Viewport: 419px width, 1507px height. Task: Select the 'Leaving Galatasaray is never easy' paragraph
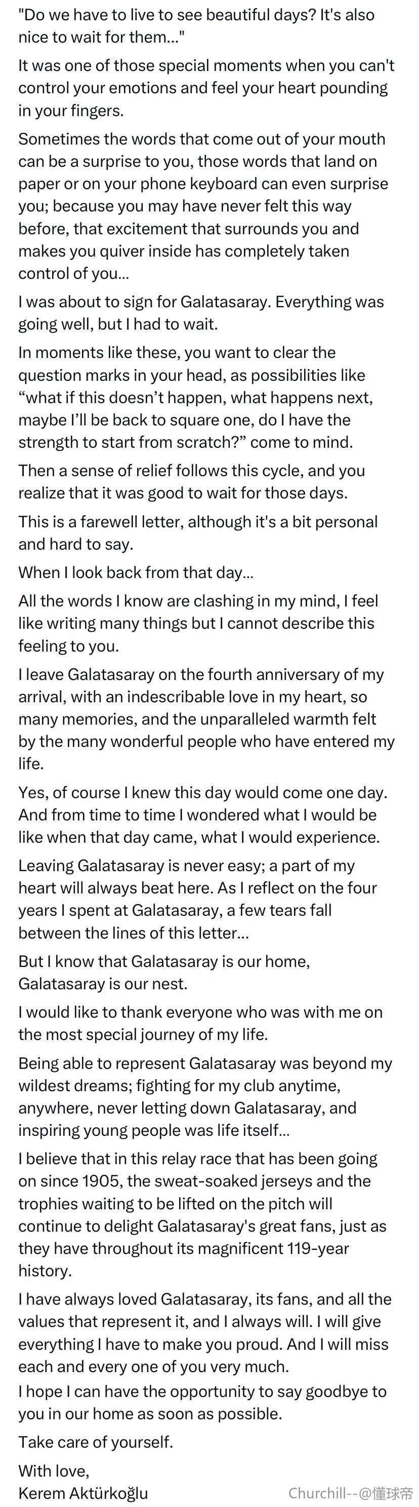tap(198, 899)
